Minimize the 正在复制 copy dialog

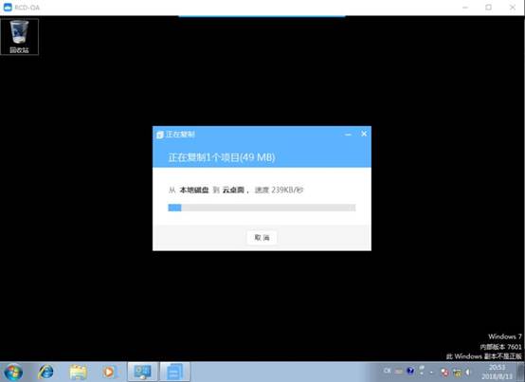click(x=348, y=135)
